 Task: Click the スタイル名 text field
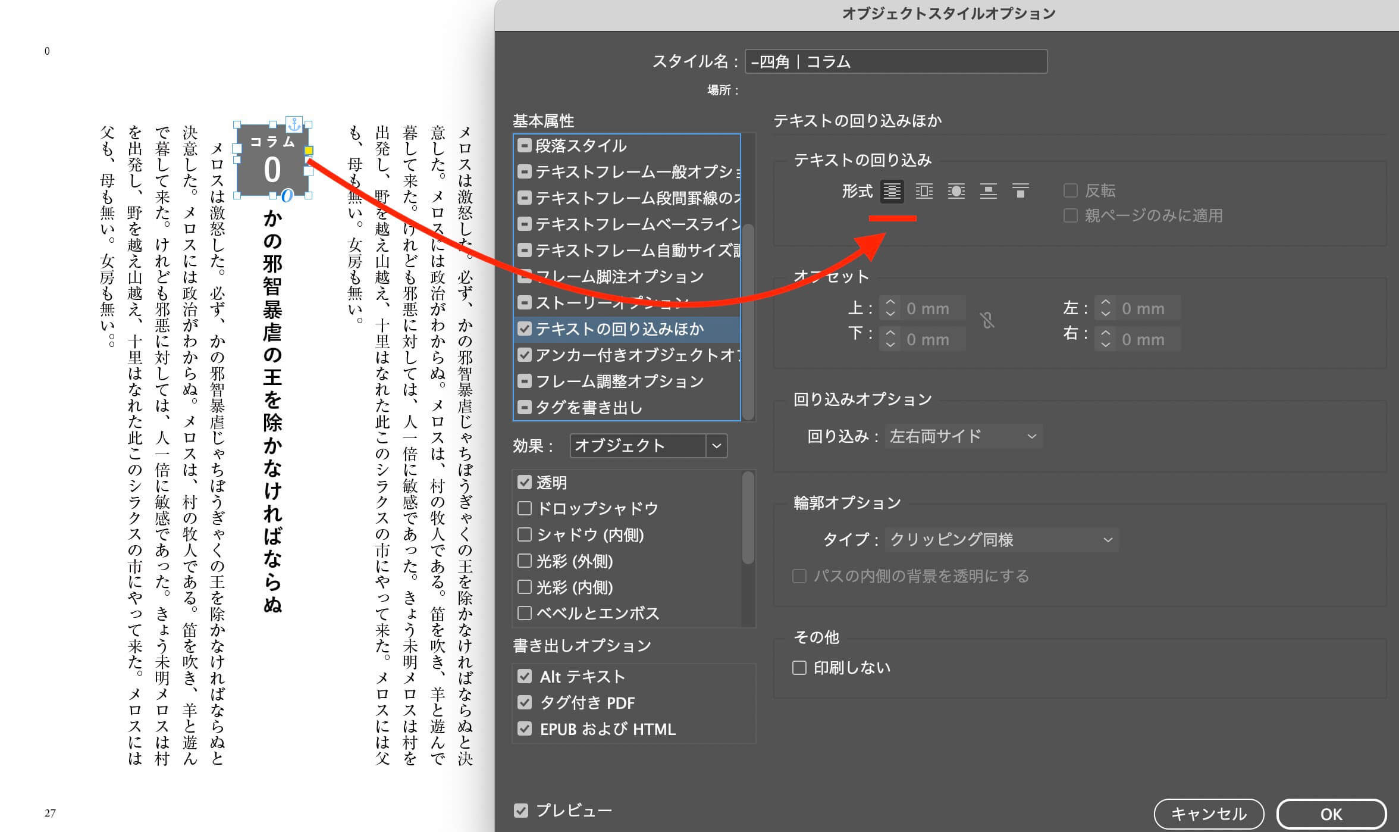pyautogui.click(x=895, y=62)
